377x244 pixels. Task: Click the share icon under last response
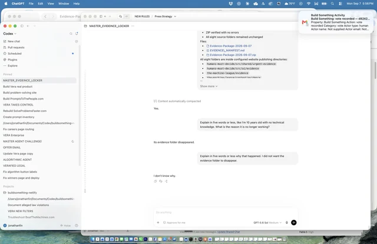point(166,181)
